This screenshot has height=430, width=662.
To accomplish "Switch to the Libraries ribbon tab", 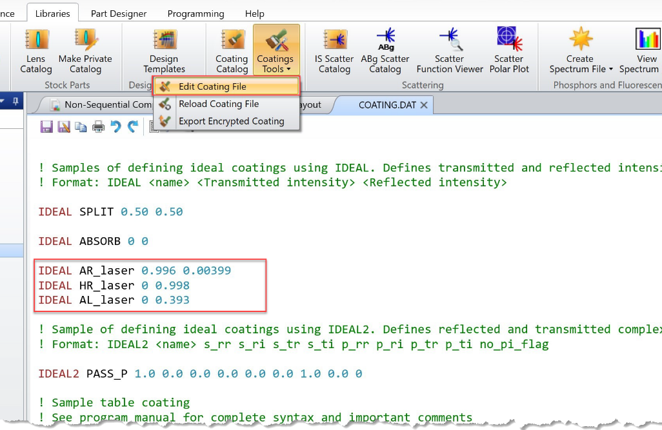I will coord(53,14).
